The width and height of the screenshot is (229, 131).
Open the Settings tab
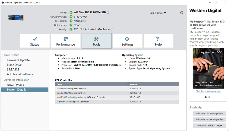tap(128, 41)
